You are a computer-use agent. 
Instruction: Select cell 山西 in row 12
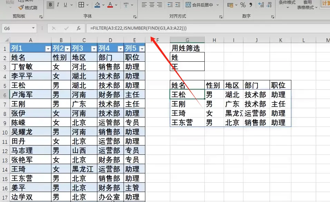tap(84, 150)
